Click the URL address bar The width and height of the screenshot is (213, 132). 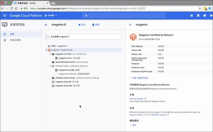(110, 8)
